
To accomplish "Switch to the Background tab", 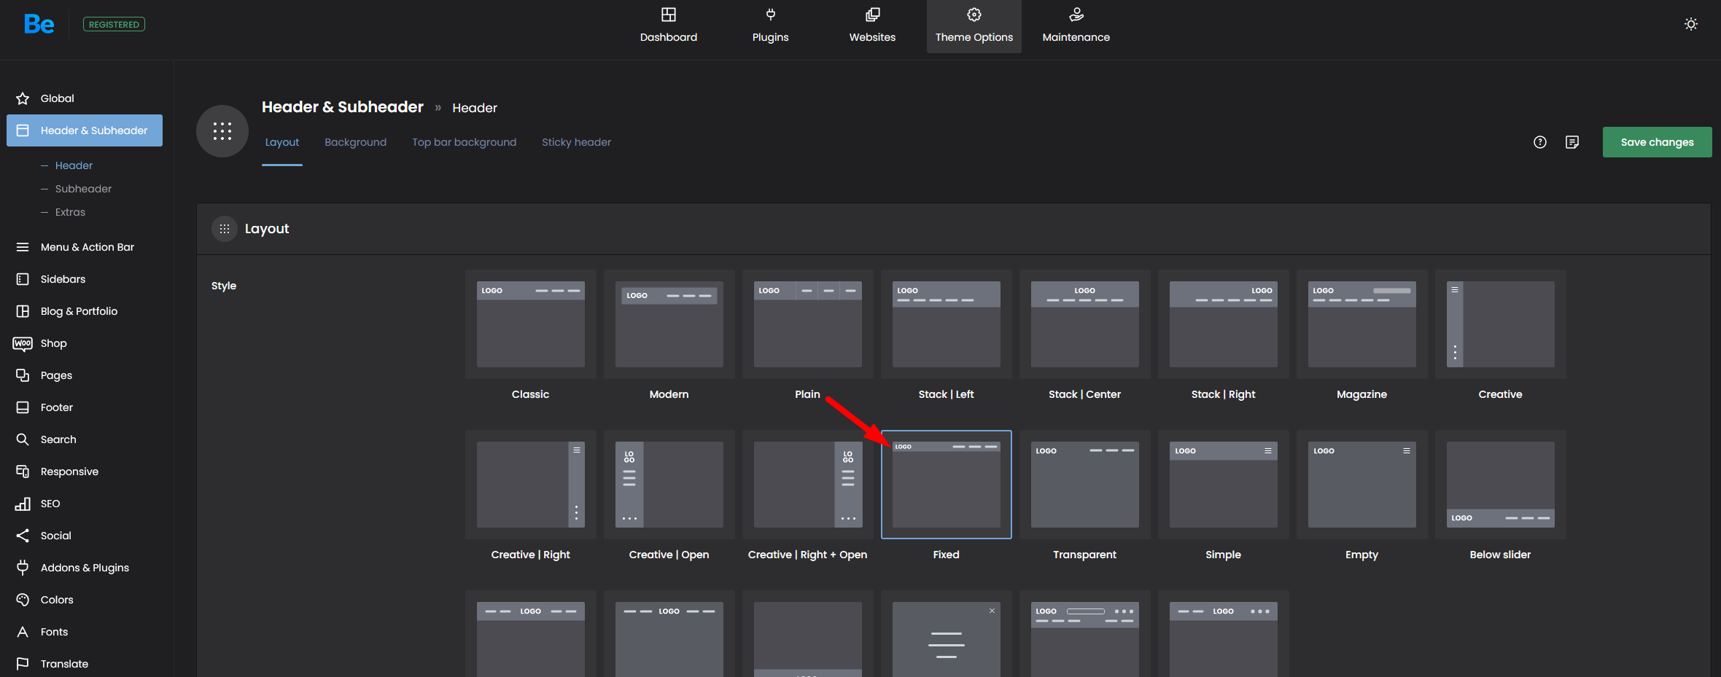I will [x=355, y=142].
